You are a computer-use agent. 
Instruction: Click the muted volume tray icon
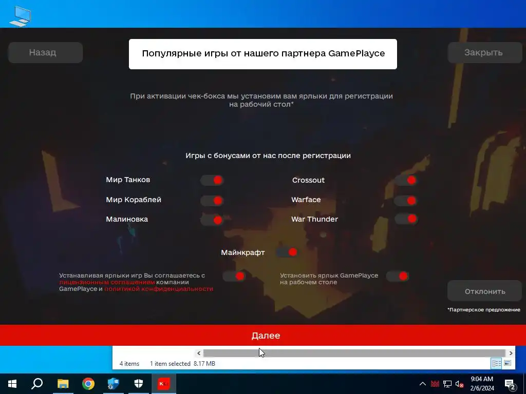click(x=459, y=384)
